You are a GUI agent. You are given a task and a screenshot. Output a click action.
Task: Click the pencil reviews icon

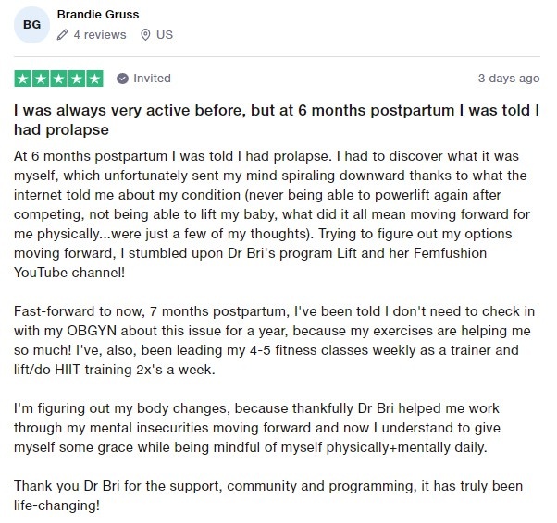pyautogui.click(x=62, y=35)
